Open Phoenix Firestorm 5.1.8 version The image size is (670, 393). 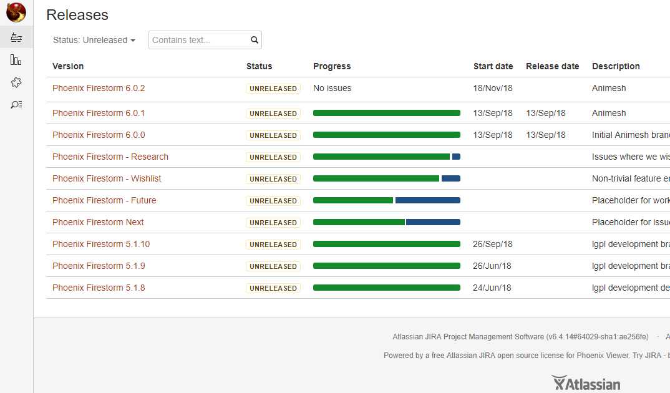(99, 287)
